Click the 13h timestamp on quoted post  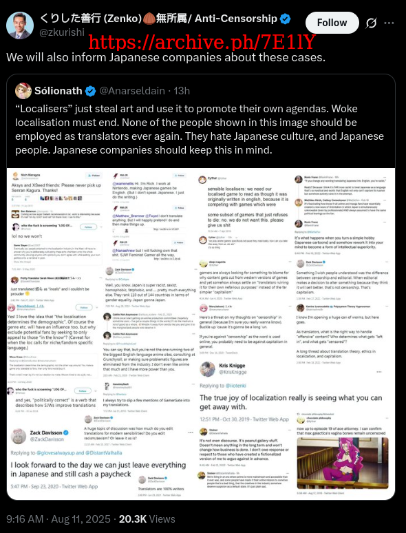(182, 91)
